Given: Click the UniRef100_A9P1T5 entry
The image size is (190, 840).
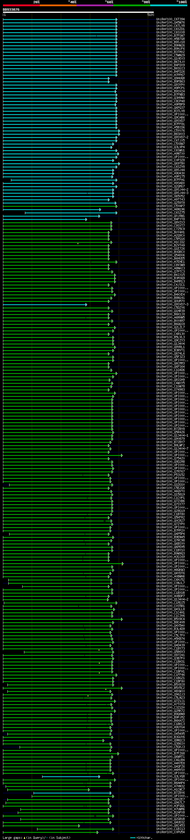Looking at the screenshot, I should [170, 176].
